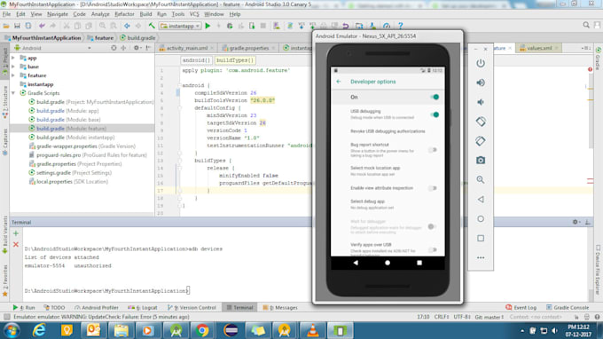Click emulator Zoom magnifier icon
This screenshot has height=339, width=603.
[481, 179]
